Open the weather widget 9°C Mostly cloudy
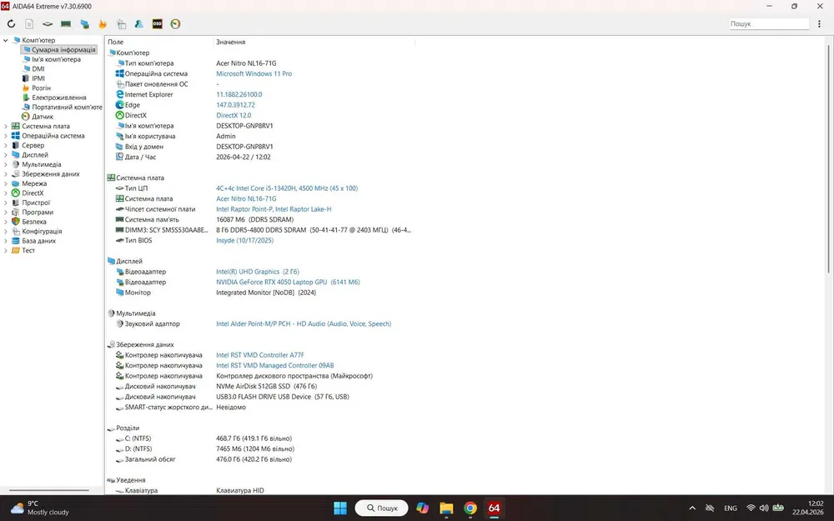Viewport: 834px width, 521px height. 40,508
